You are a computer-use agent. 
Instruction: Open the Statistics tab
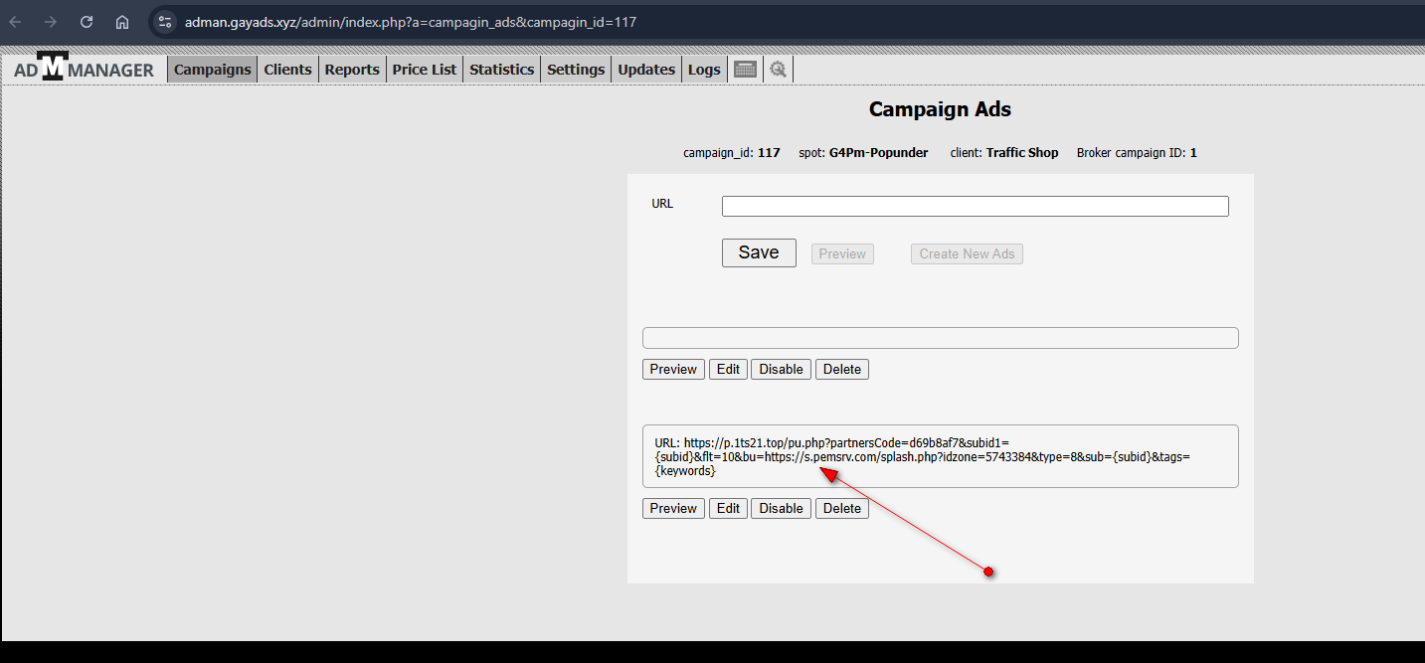[501, 70]
